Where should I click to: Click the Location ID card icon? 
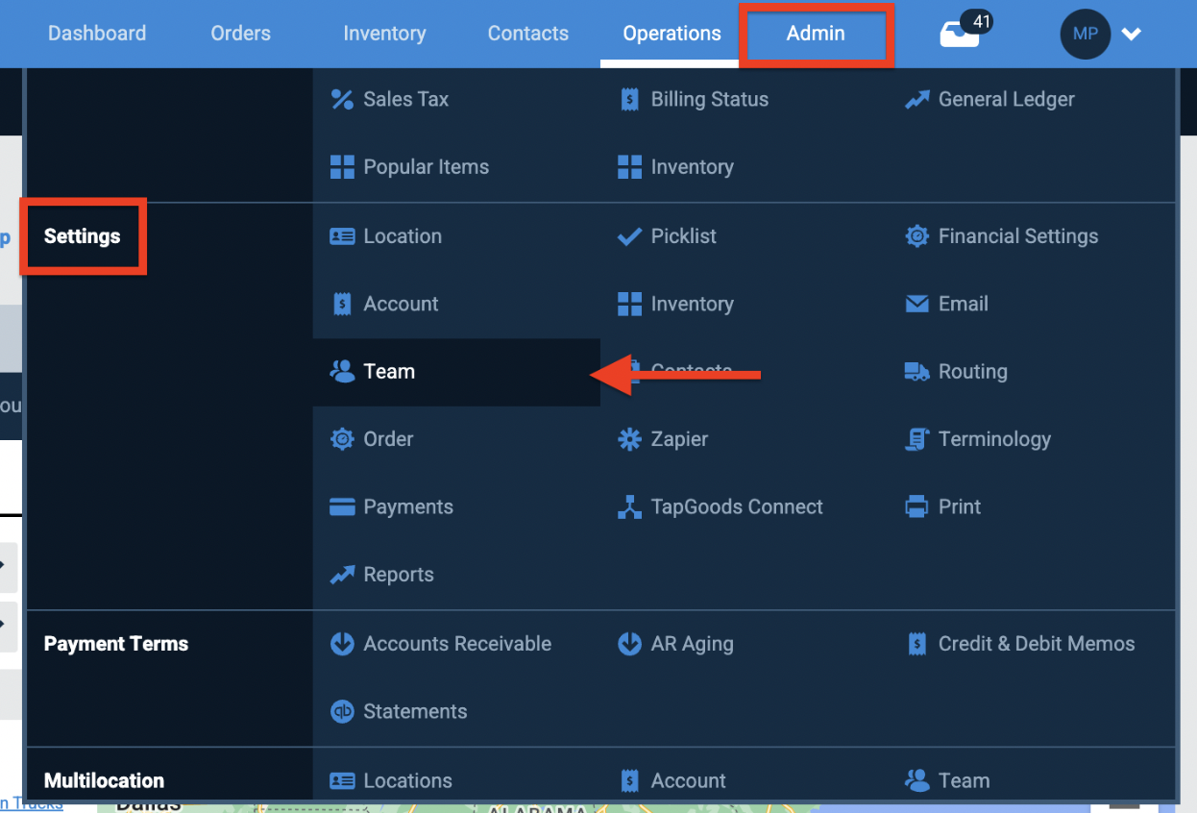[342, 236]
